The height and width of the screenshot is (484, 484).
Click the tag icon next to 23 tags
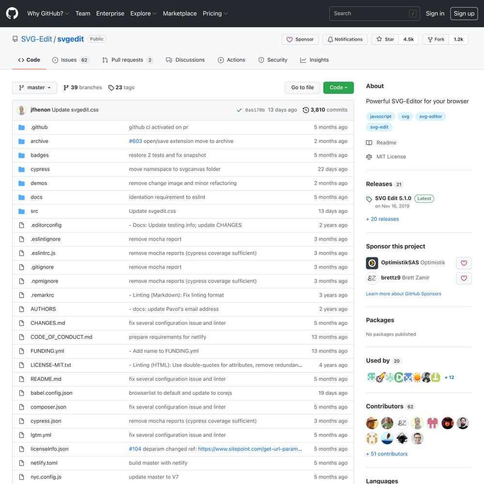pos(111,88)
